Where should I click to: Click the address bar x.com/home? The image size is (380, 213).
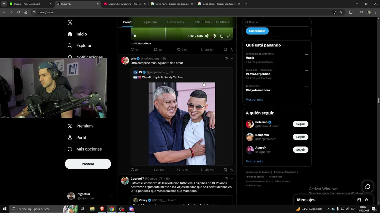(46, 12)
